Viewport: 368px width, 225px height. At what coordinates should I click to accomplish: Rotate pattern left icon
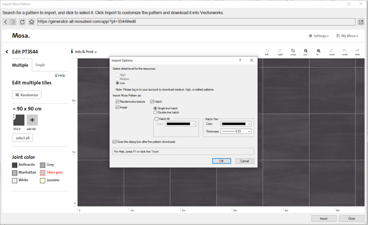[267, 51]
